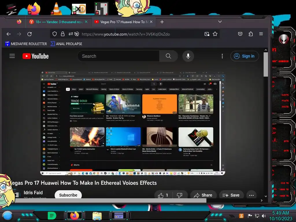Open more actions ellipsis beside Save
The height and width of the screenshot is (222, 296).
coord(251,195)
